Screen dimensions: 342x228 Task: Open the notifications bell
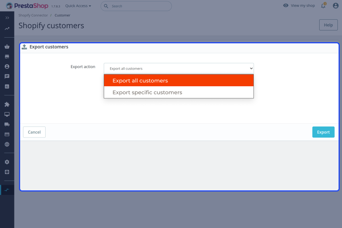tap(323, 6)
